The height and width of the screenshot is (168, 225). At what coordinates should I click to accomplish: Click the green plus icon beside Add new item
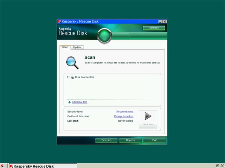tap(70, 102)
